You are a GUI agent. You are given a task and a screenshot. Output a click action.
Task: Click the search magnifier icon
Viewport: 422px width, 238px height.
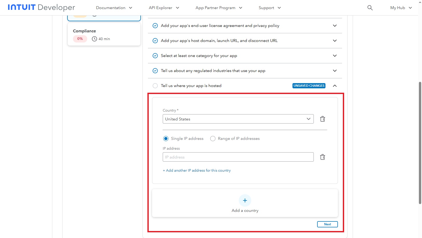coord(370,8)
